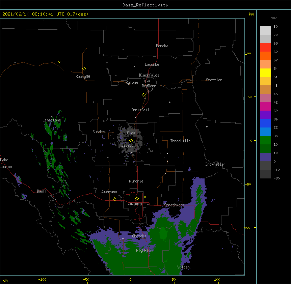
Task: Click yellow radar site marker between Olds and Didsbury
Action: click(131, 141)
